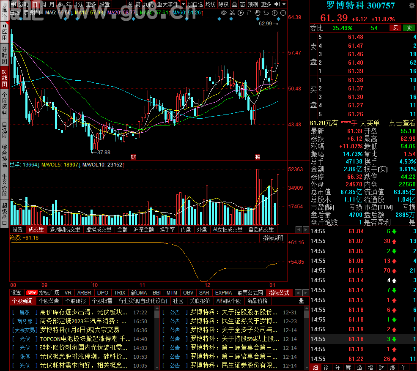Click the 加自选 button
The height and width of the screenshot is (371, 417).
click(x=195, y=4)
